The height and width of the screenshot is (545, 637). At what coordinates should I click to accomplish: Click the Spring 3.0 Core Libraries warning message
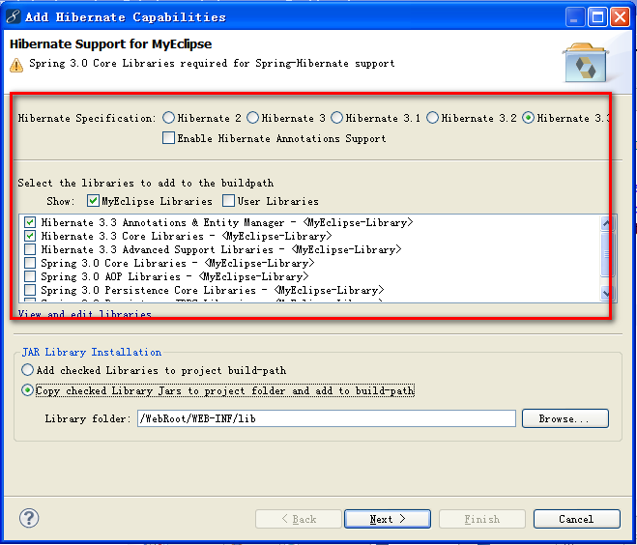(x=212, y=64)
